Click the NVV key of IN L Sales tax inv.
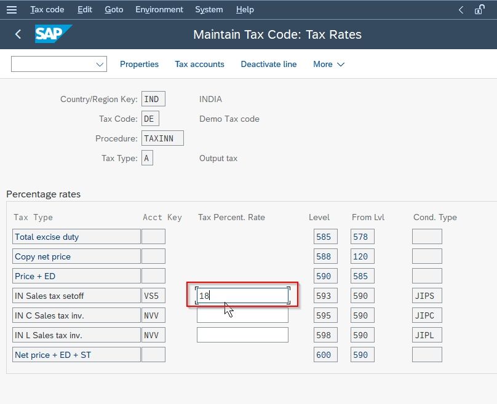The height and width of the screenshot is (404, 497). coord(153,335)
